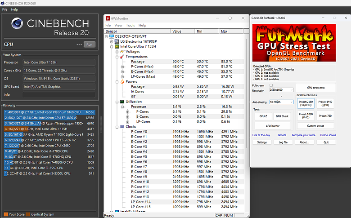Click the Powers flame icon
351x218 pixels.
[122, 82]
